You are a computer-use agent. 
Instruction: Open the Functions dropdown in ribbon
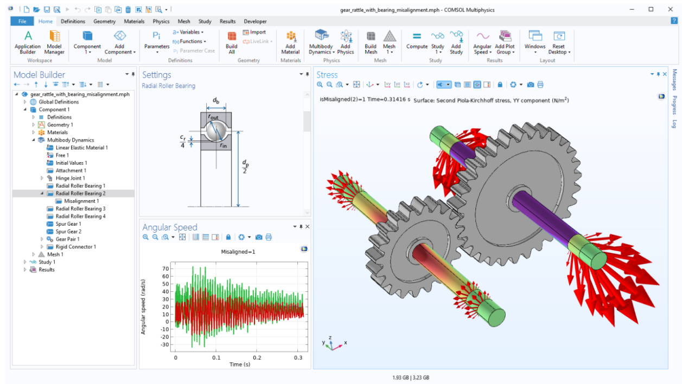[189, 41]
